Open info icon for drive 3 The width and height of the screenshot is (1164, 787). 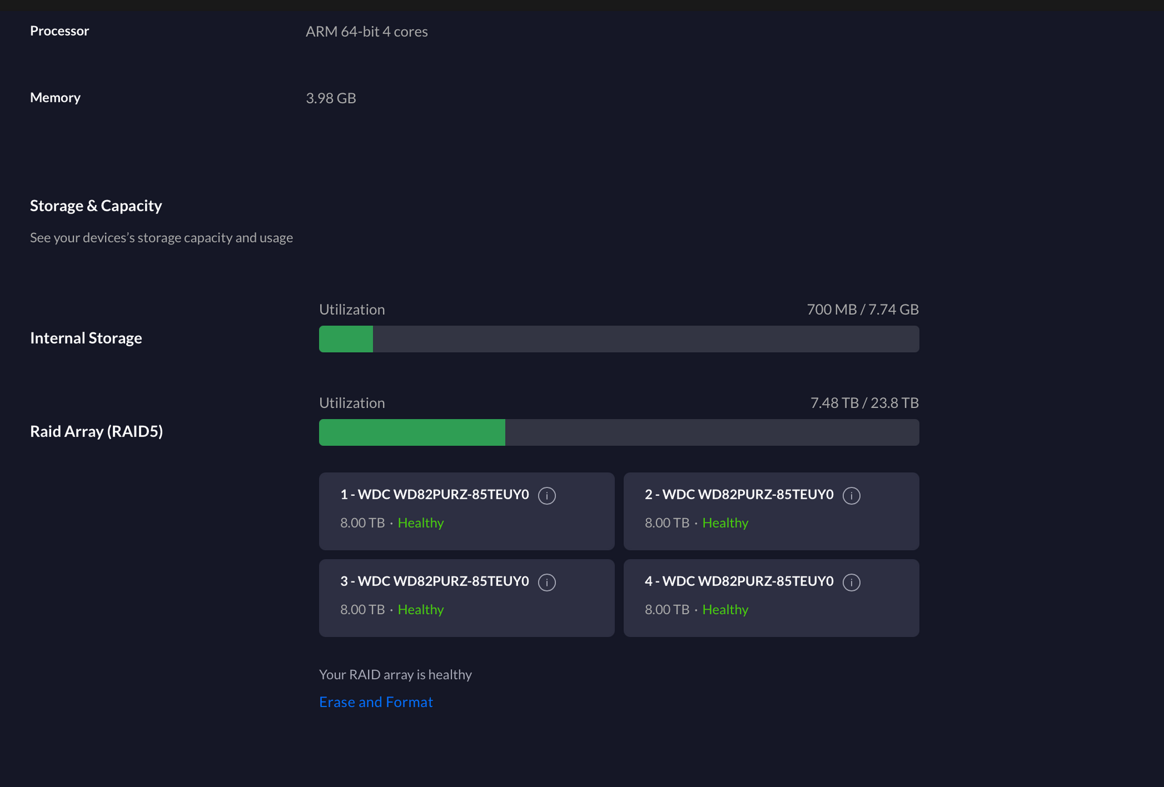click(x=546, y=582)
